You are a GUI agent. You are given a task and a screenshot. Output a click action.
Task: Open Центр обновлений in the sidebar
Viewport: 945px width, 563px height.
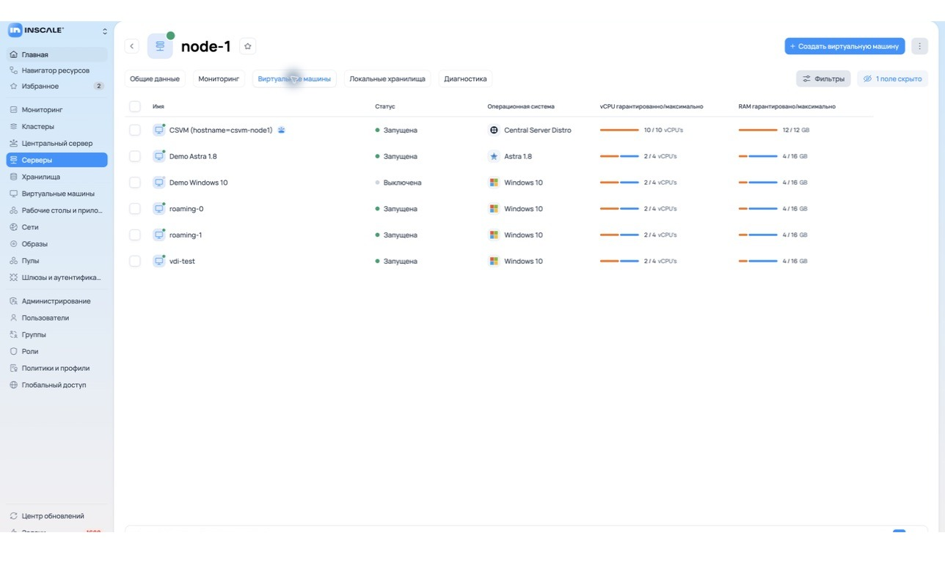[57, 516]
